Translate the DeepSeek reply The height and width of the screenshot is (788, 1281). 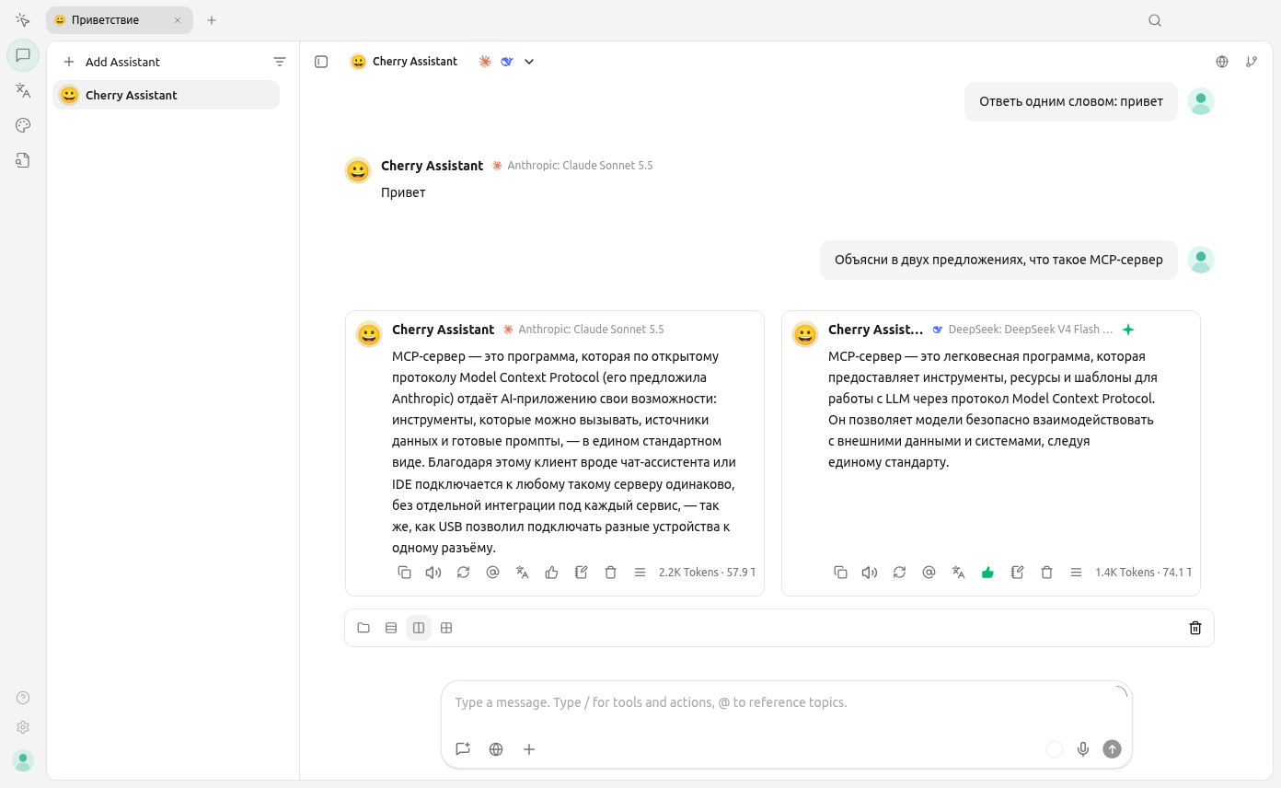click(958, 573)
